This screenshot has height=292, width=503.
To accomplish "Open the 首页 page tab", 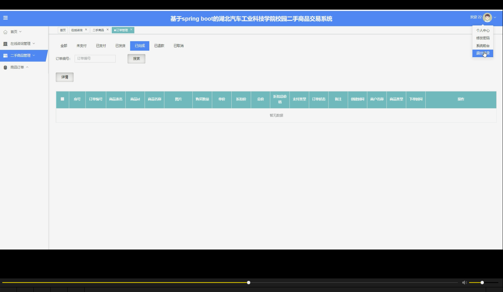I will [63, 30].
